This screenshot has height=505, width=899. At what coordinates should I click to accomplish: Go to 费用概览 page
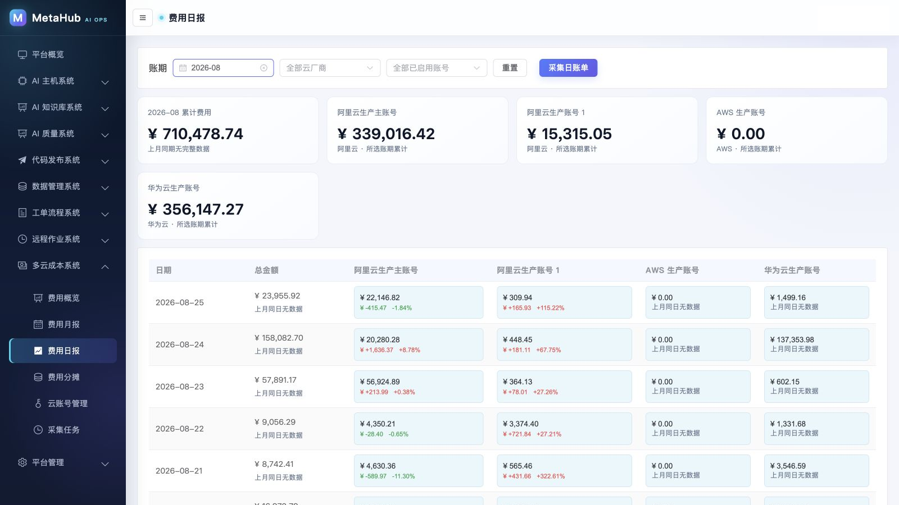pyautogui.click(x=63, y=298)
